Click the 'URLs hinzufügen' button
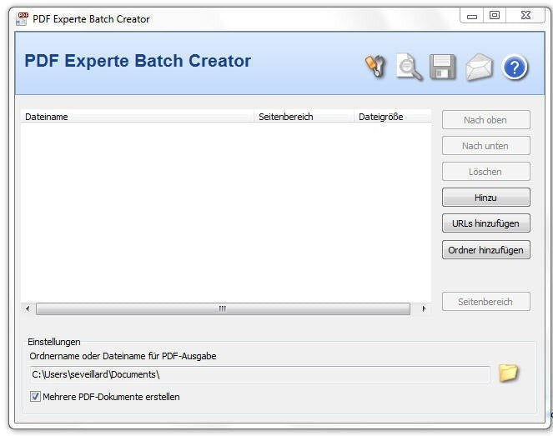Viewport: 553px width, 436px height. pyautogui.click(x=486, y=223)
